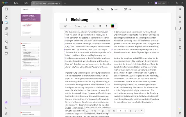Select page 3 thumbnail

[x=31, y=91]
